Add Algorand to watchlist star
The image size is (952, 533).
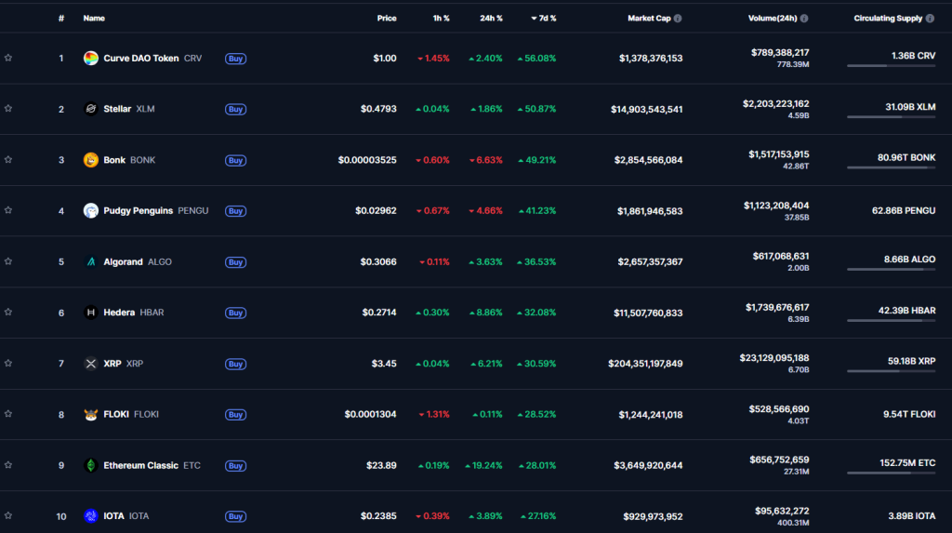(8, 260)
